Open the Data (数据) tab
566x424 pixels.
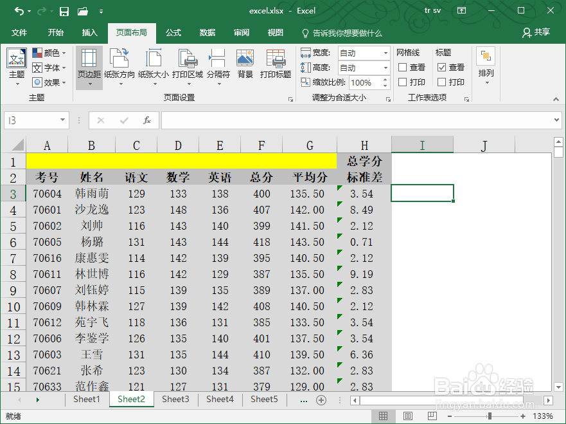208,33
